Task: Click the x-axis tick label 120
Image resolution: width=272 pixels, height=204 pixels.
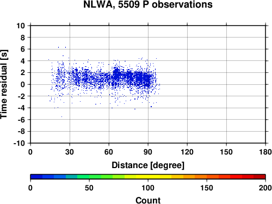Action: [187, 152]
